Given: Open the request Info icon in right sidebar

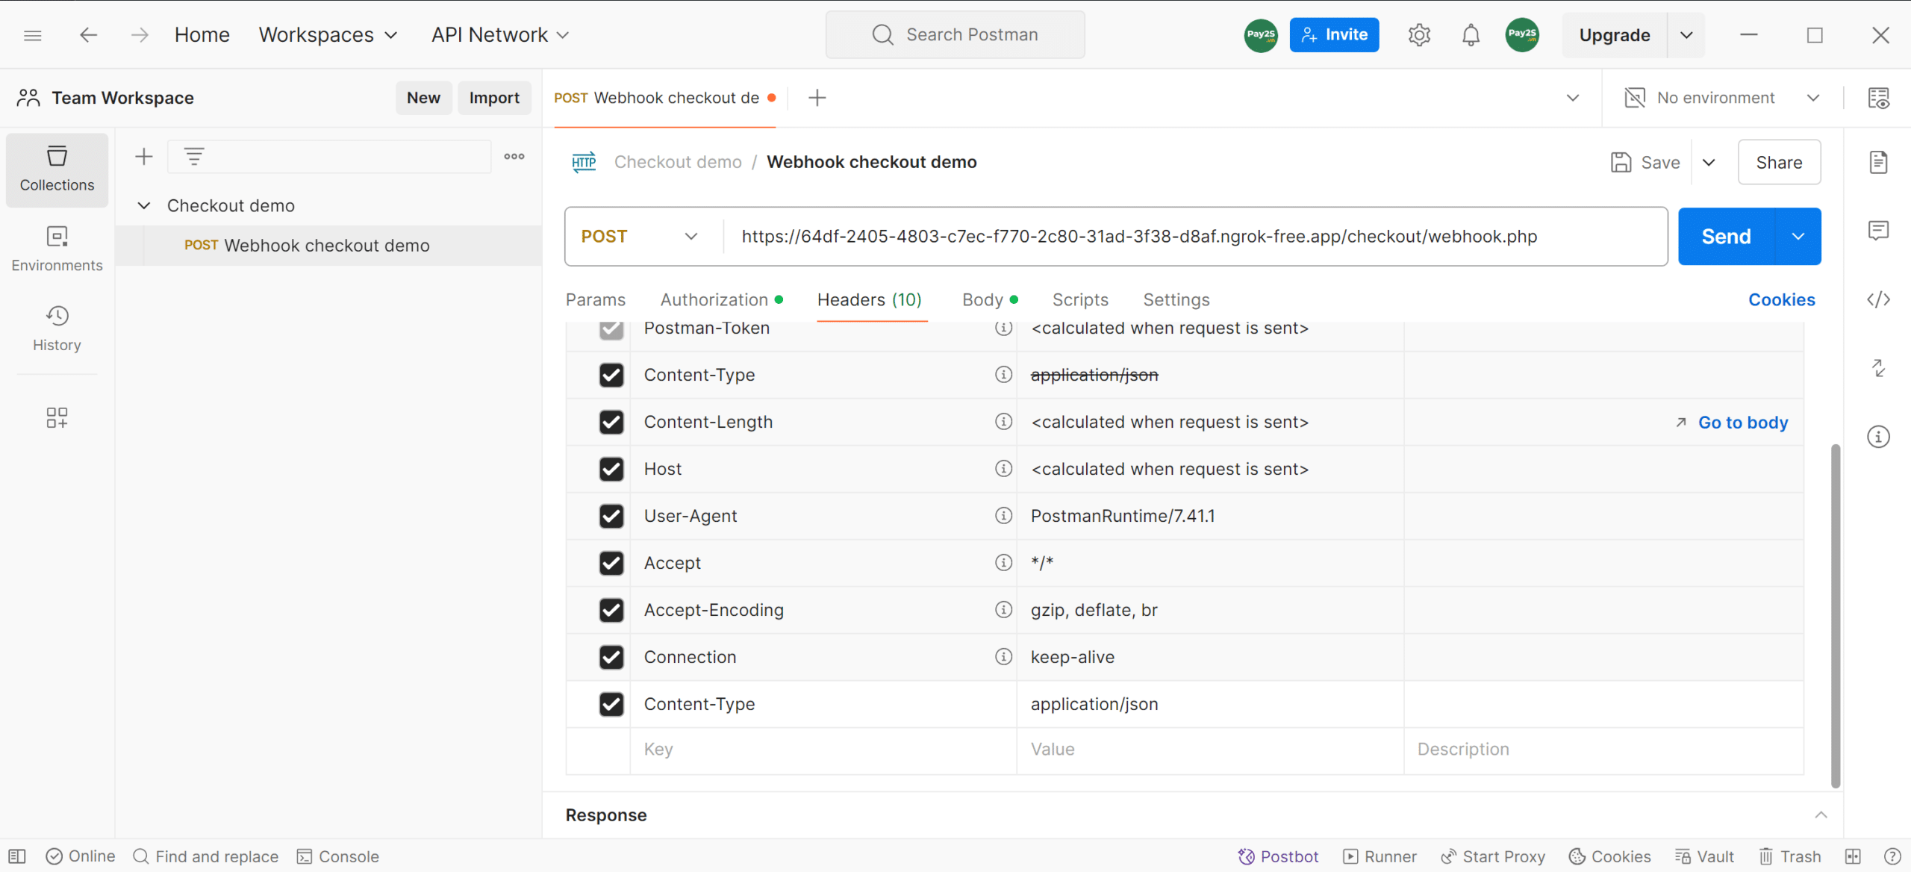Looking at the screenshot, I should (x=1878, y=437).
